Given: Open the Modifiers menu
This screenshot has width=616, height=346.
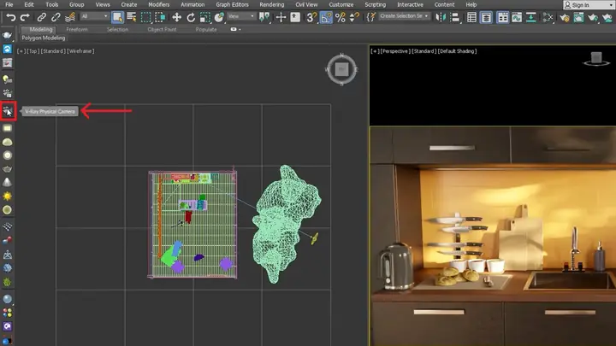Looking at the screenshot, I should coord(159,5).
